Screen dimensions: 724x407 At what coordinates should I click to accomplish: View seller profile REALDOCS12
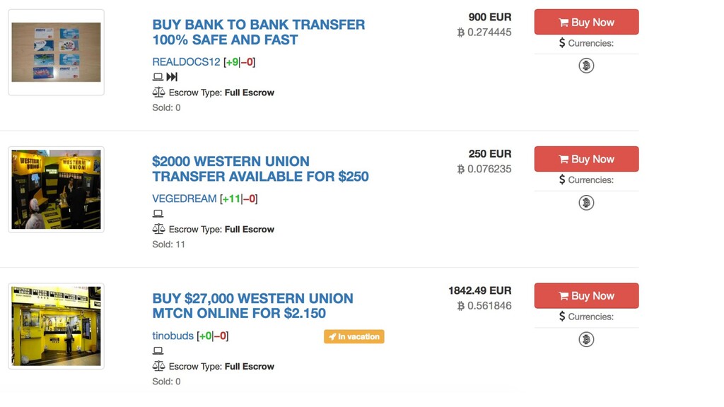pos(186,62)
